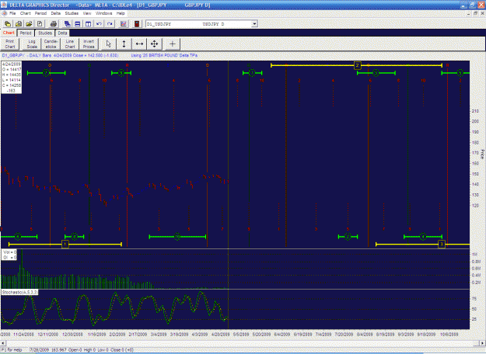Image resolution: width=486 pixels, height=354 pixels.
Task: Toggle the Candlesticks button
Action: point(51,44)
